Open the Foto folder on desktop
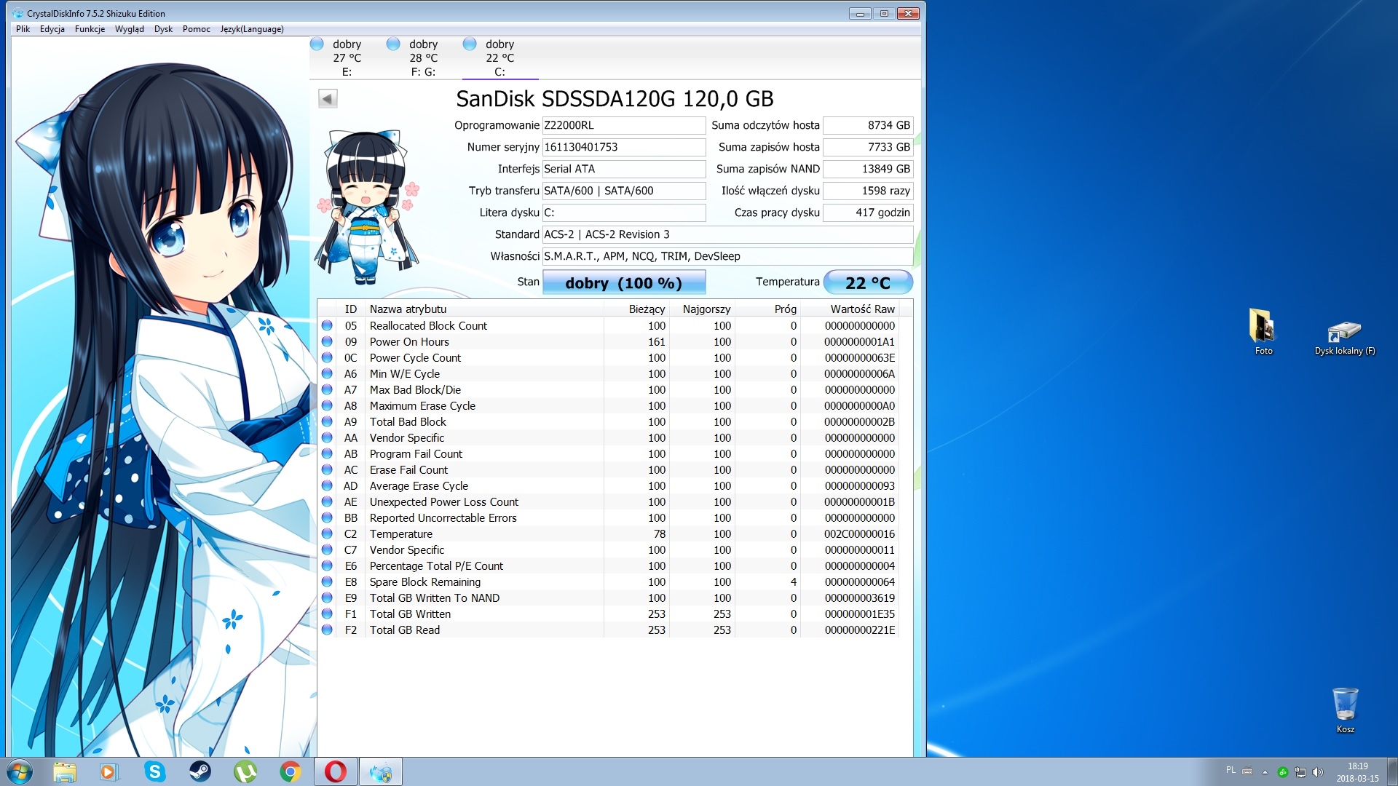Screen dimensions: 1398x786 (x=1263, y=331)
